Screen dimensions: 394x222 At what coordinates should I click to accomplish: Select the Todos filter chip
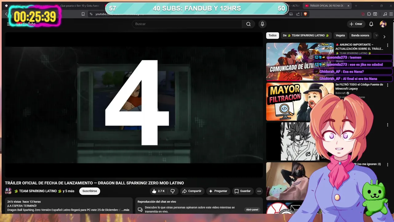tap(272, 35)
